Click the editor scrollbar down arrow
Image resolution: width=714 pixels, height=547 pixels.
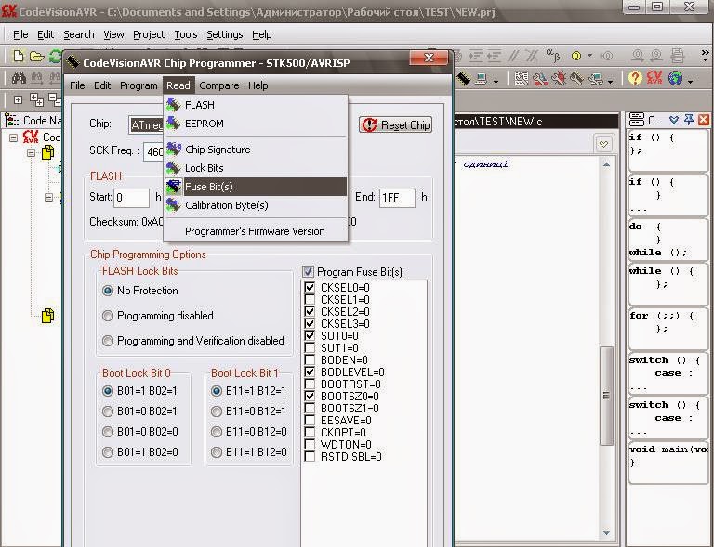point(606,532)
